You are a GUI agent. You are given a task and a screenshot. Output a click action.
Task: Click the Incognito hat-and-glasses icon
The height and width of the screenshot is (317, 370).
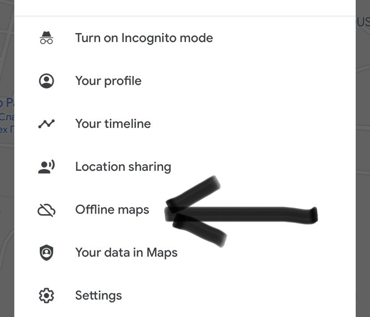pyautogui.click(x=46, y=38)
